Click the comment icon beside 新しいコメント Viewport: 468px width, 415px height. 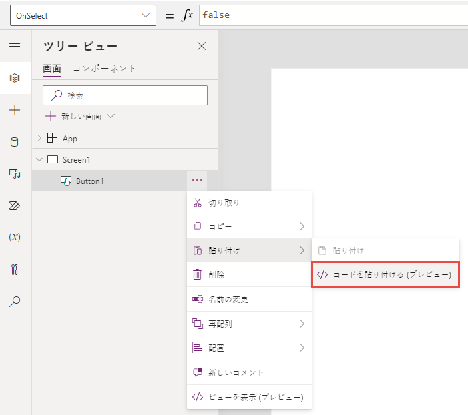[198, 372]
